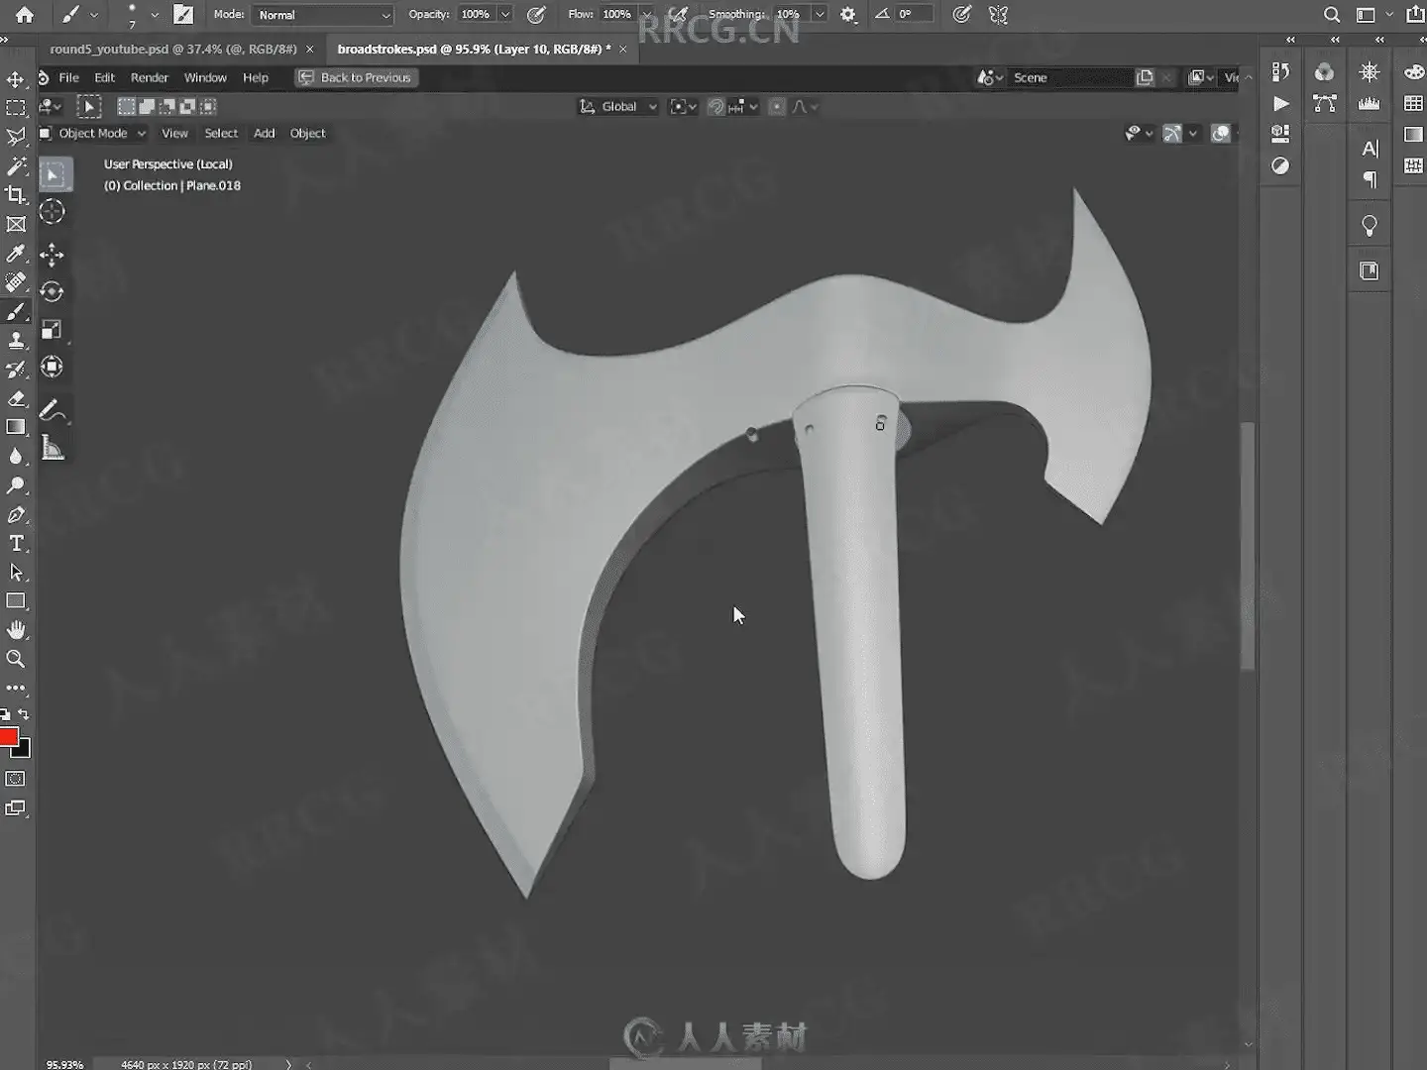The width and height of the screenshot is (1427, 1070).
Task: Open the Flow slider dropdown arrow
Action: [x=647, y=15]
